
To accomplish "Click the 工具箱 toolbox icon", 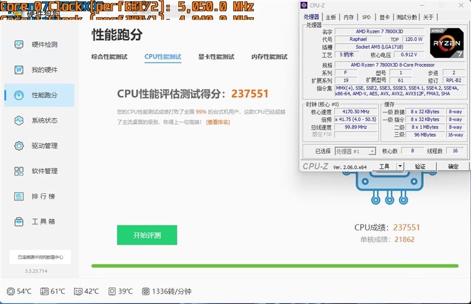I will pos(19,222).
